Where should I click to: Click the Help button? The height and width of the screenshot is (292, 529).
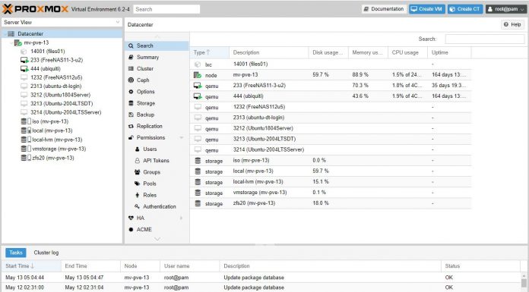512,24
